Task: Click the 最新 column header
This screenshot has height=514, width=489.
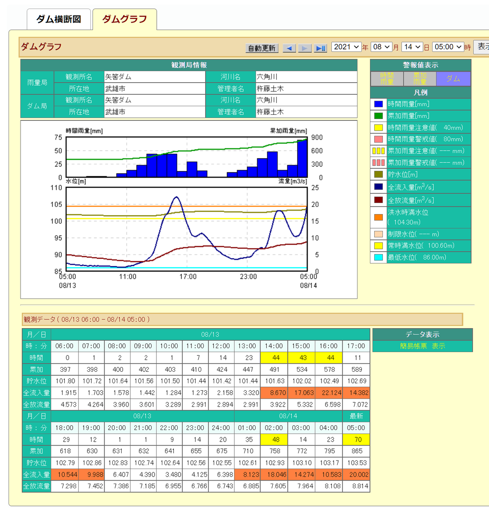Action: click(x=356, y=416)
